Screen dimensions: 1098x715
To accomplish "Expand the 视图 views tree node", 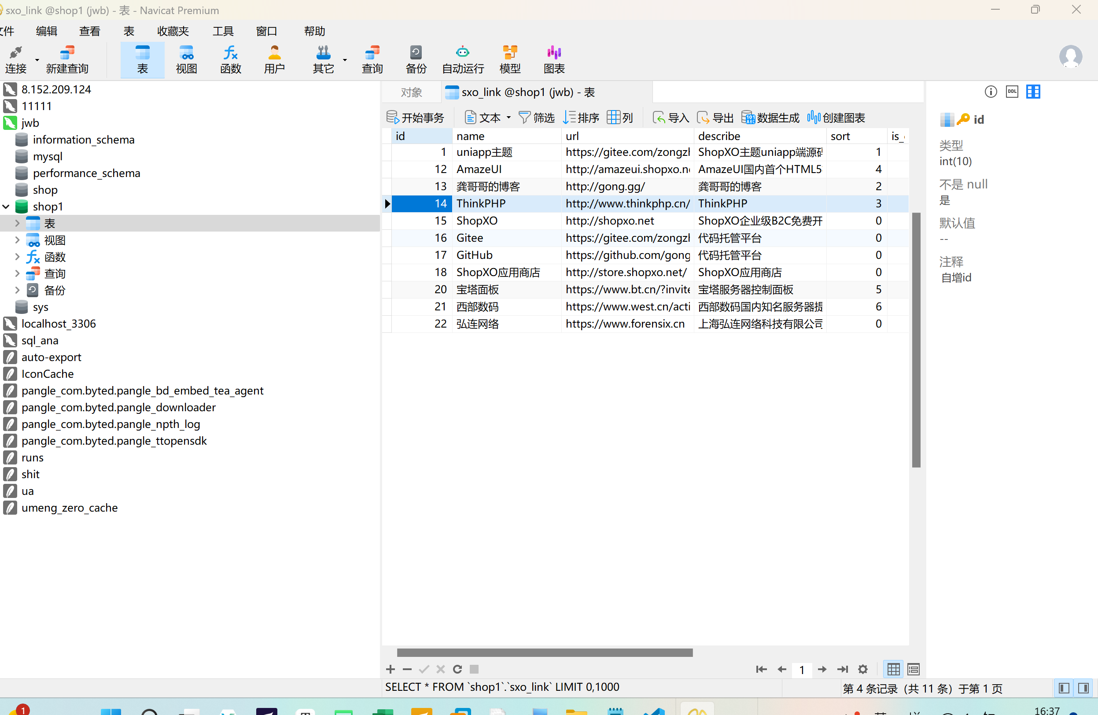I will click(18, 240).
